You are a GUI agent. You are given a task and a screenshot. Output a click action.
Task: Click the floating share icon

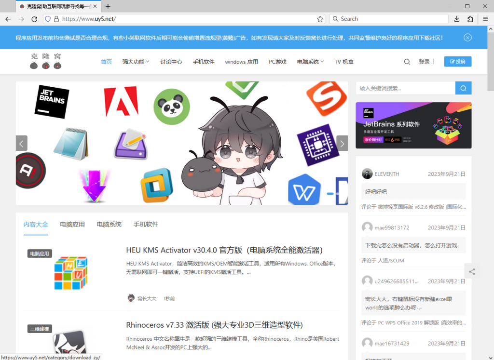(472, 271)
